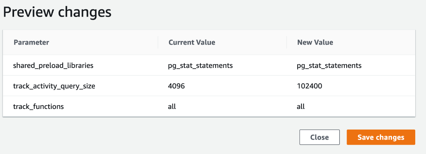
Task: Click divider between Current Value and New Value headers
Action: [x=287, y=42]
